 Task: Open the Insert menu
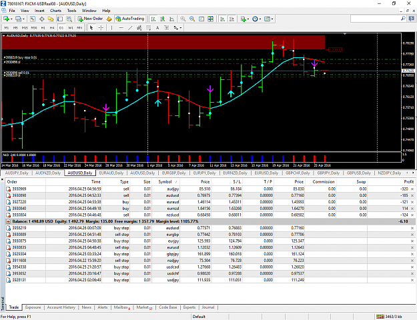coord(39,11)
